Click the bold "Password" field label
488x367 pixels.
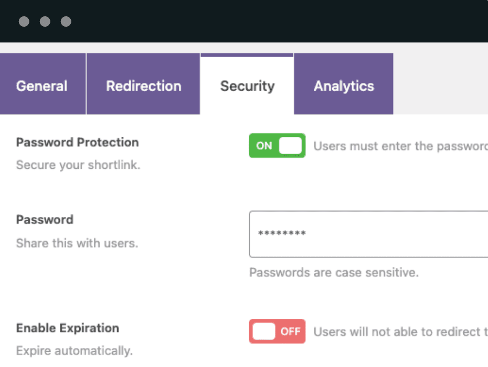click(45, 219)
